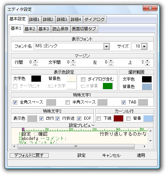
Task: Expand the サイズ dropdown arrow
Action: (144, 46)
